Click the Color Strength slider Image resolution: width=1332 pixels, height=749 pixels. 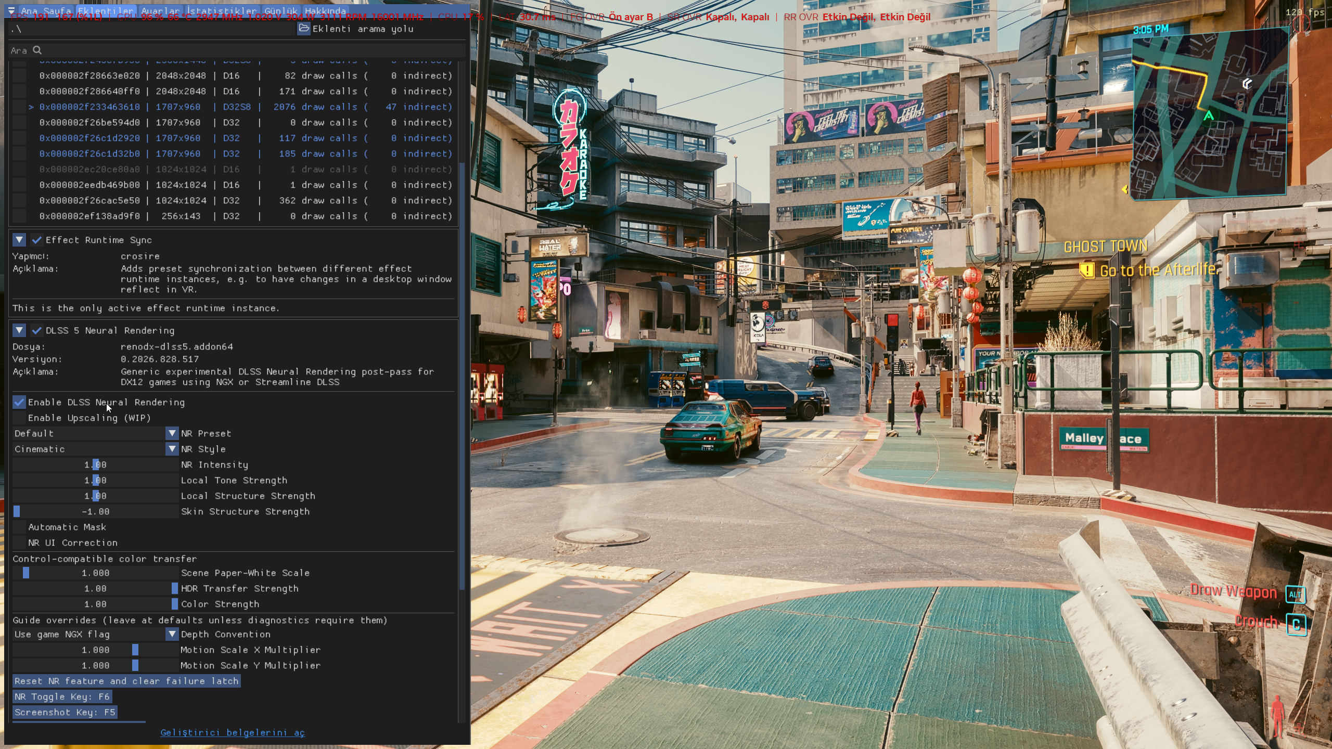(96, 604)
